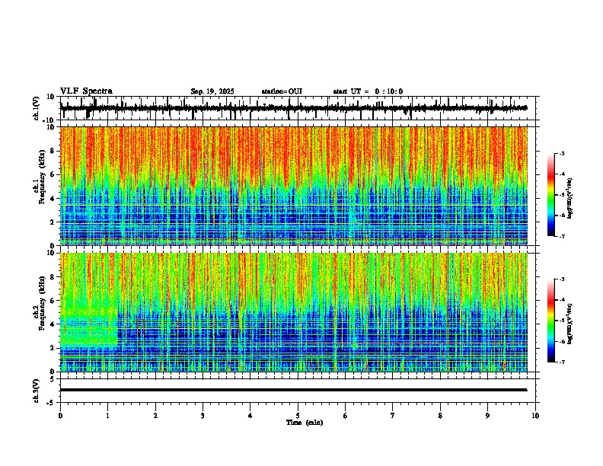Click the ch.1 spectrogram color scale bar
Viewport: 603px width, 466px height.
pyautogui.click(x=551, y=195)
